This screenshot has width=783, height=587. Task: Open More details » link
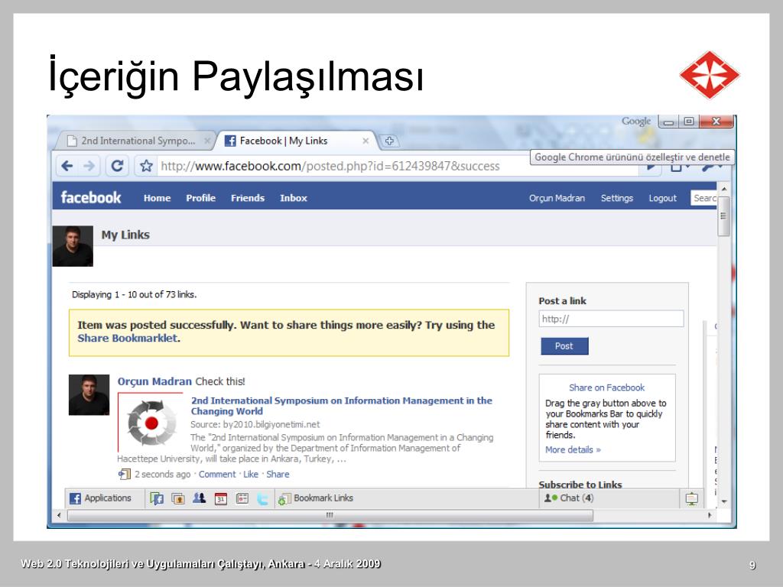(x=573, y=449)
